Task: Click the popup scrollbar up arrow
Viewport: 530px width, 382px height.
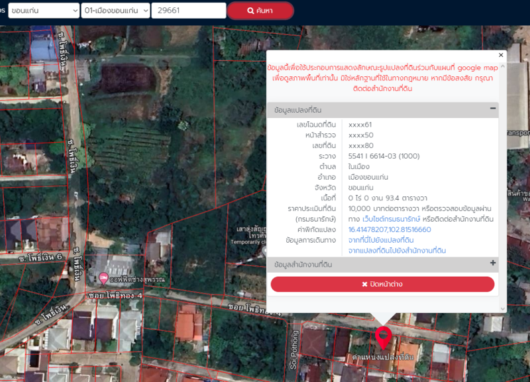Action: [x=502, y=66]
